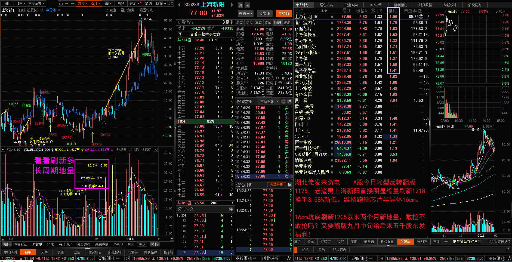Click the orange 交易 trade button
This screenshot has height=262, width=512.
[284, 14]
